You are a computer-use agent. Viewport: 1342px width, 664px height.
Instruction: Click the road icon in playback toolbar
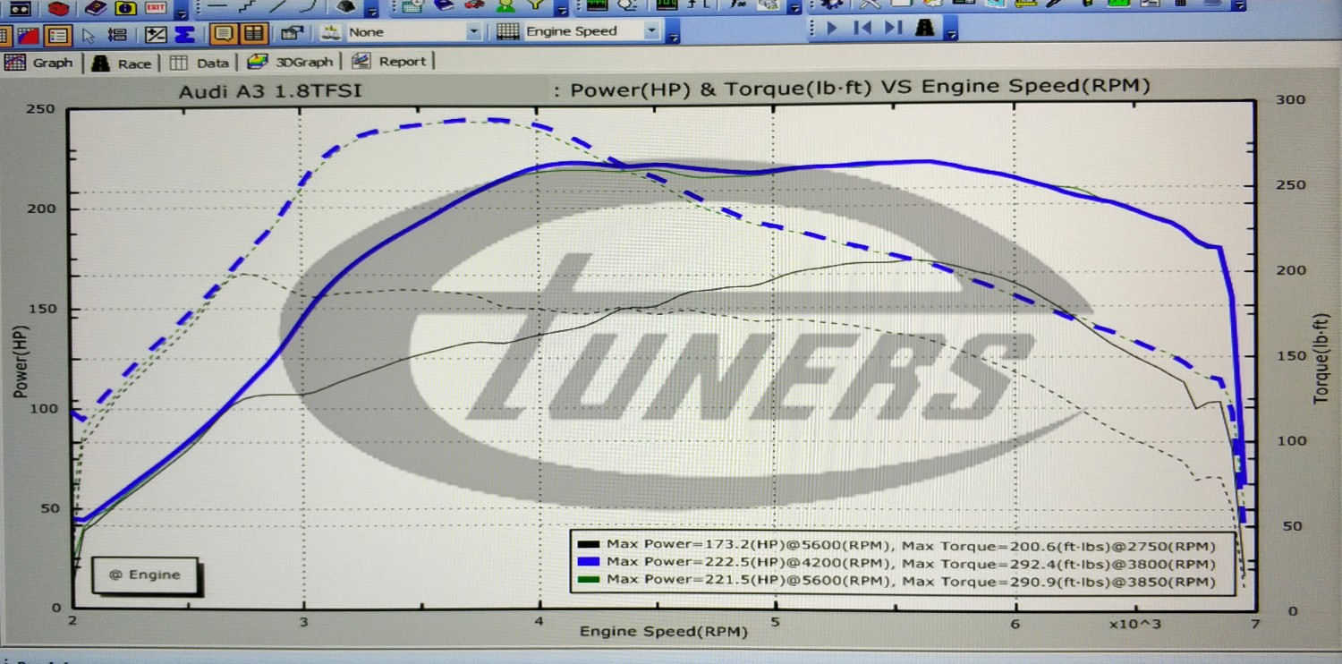pyautogui.click(x=925, y=29)
